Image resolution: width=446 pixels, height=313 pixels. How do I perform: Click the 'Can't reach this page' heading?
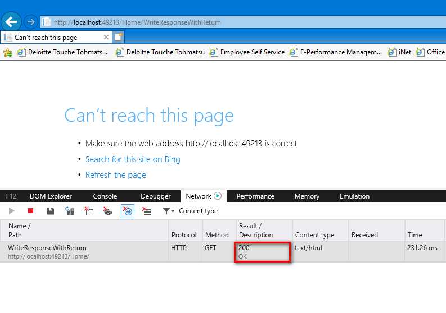pos(149,116)
